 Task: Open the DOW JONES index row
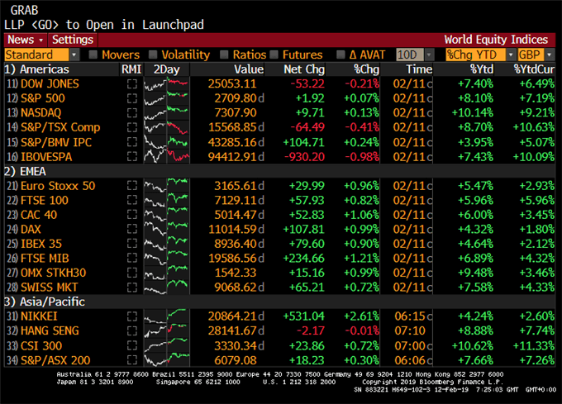pos(280,83)
